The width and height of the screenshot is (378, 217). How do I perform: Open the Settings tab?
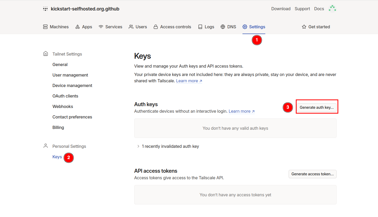(254, 27)
